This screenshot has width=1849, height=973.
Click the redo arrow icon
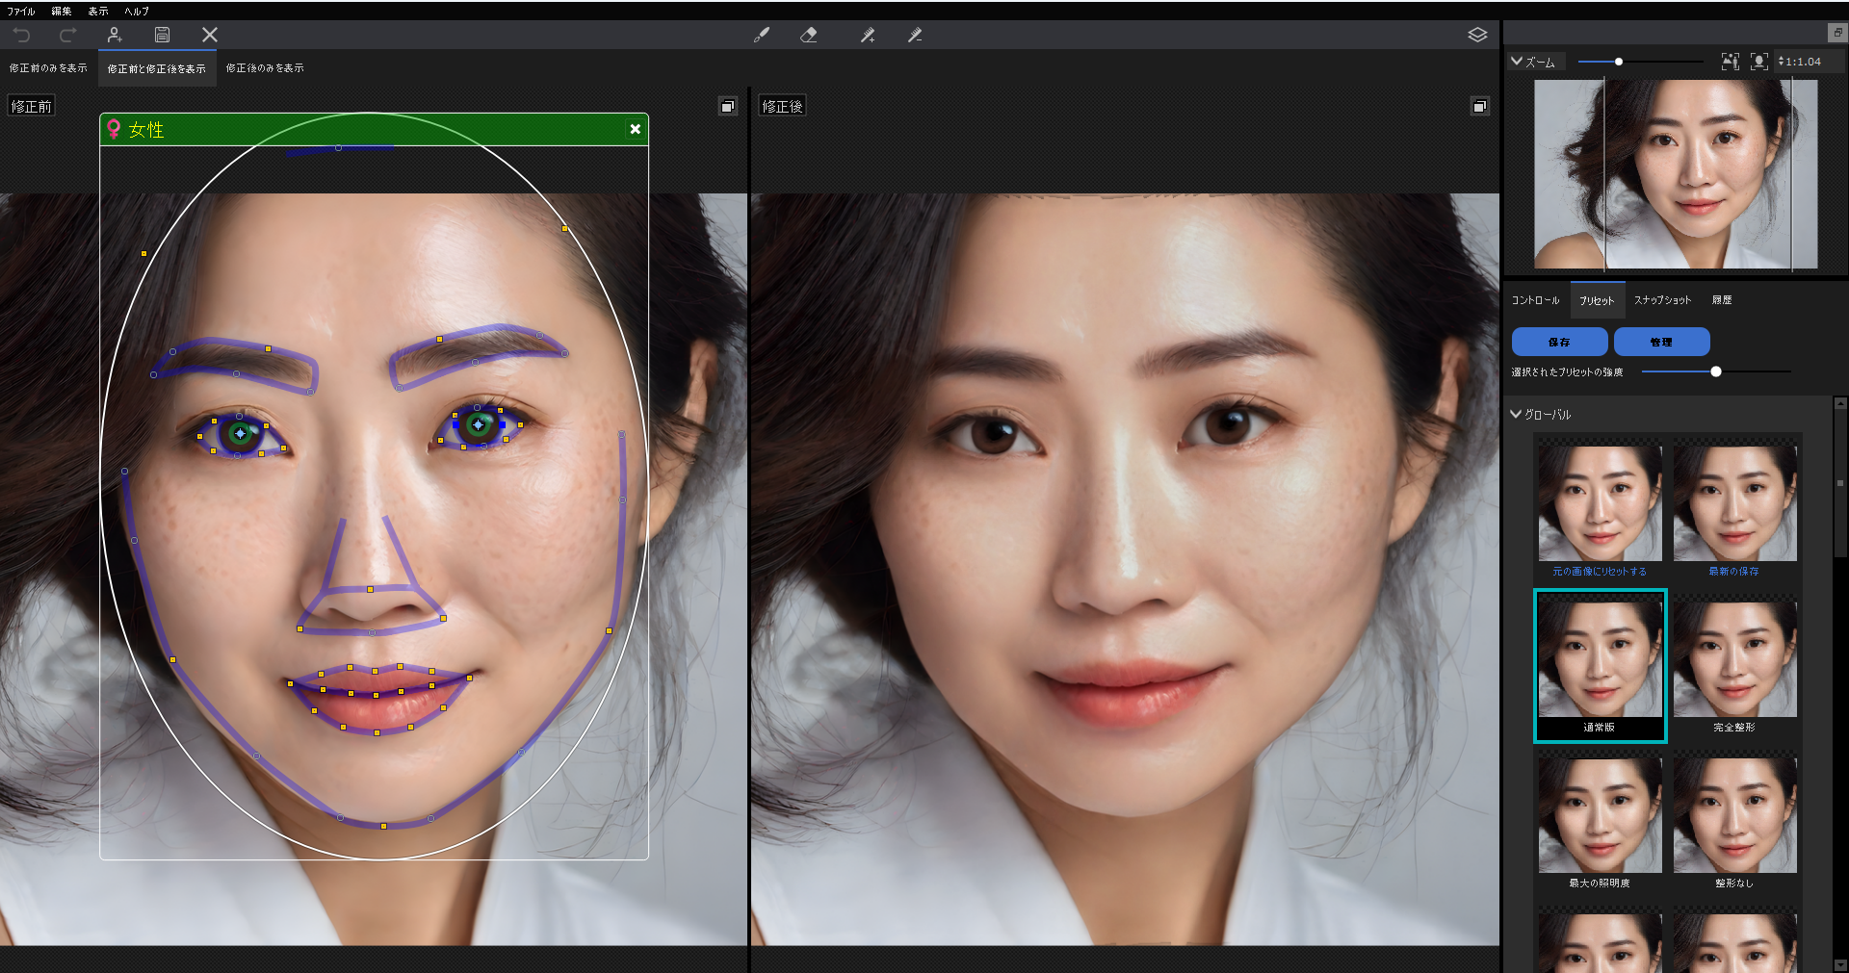(x=67, y=36)
